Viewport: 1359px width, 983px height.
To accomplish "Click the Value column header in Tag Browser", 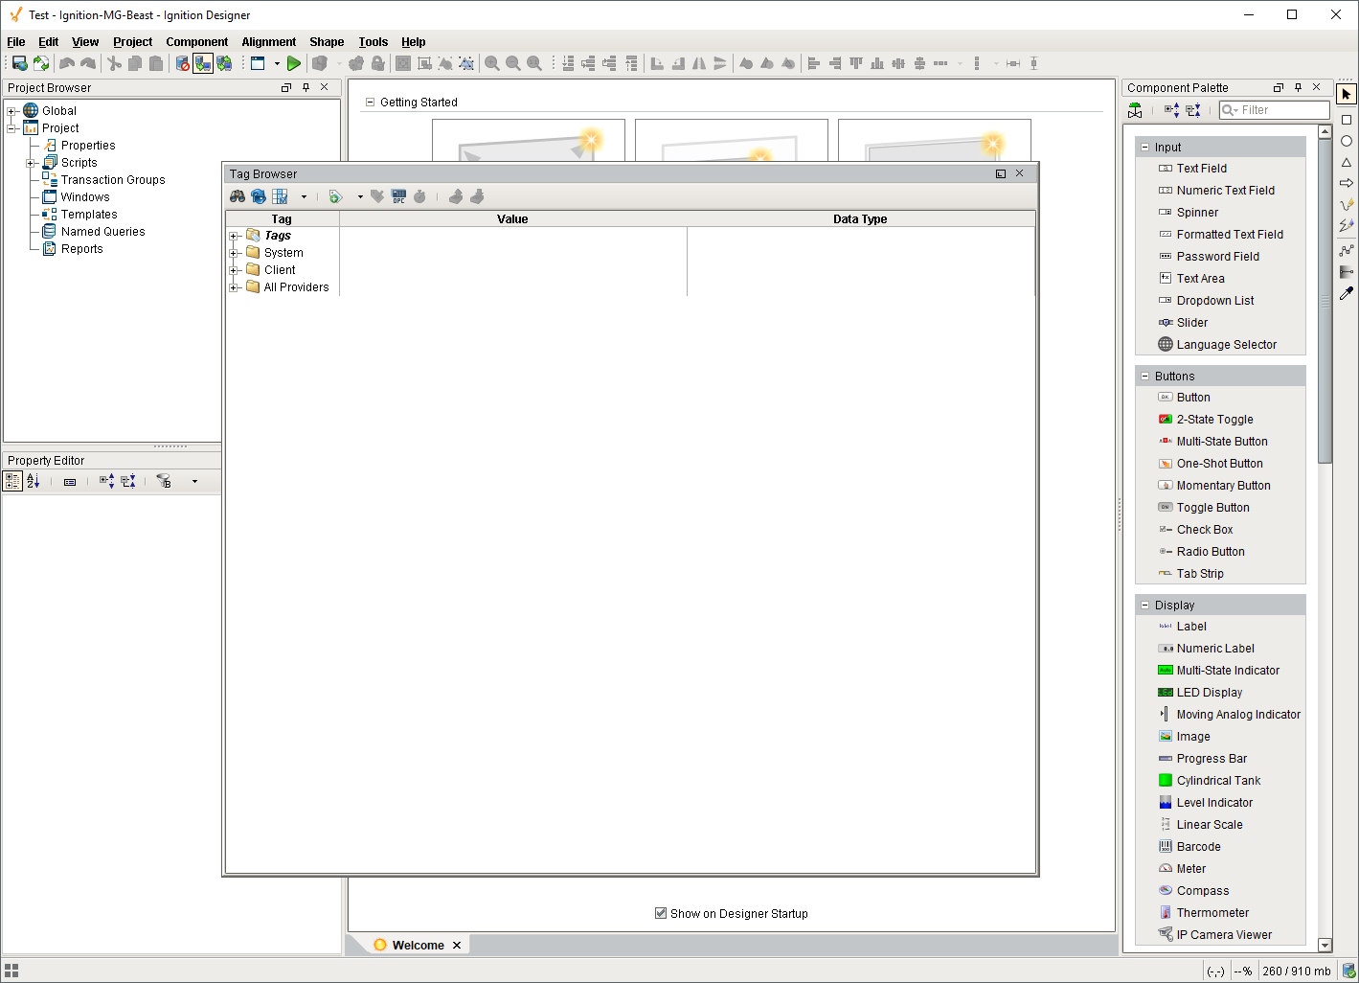I will 512,218.
